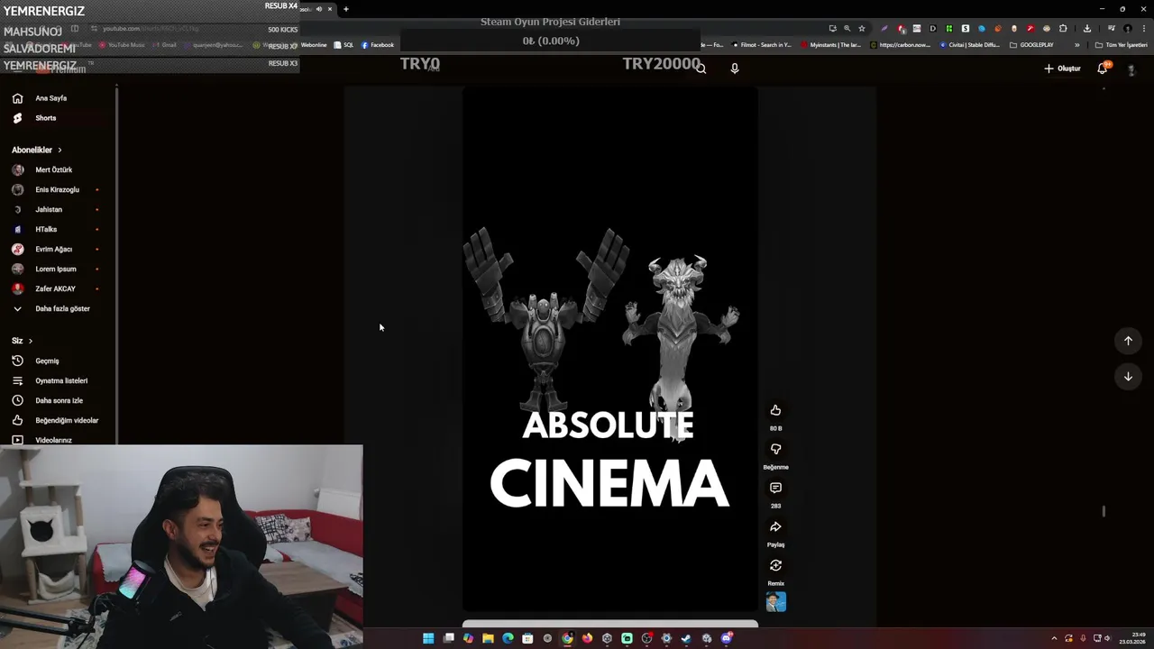Screen dimensions: 1154x649
Task: Open the Civitai Stable Diffusion bookmark
Action: 969,44
